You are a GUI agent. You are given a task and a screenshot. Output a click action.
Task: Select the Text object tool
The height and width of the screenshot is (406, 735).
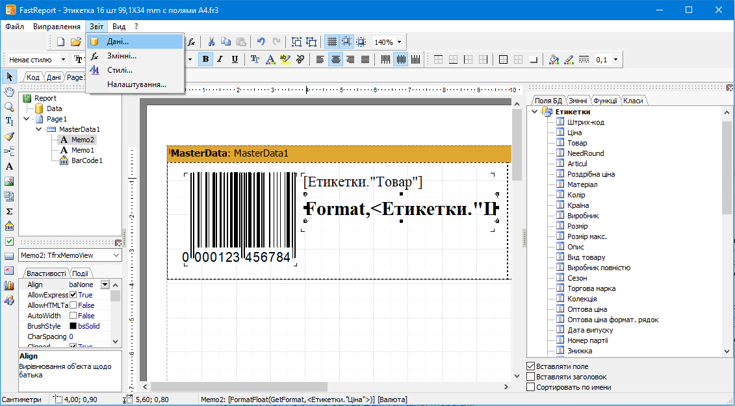click(8, 166)
